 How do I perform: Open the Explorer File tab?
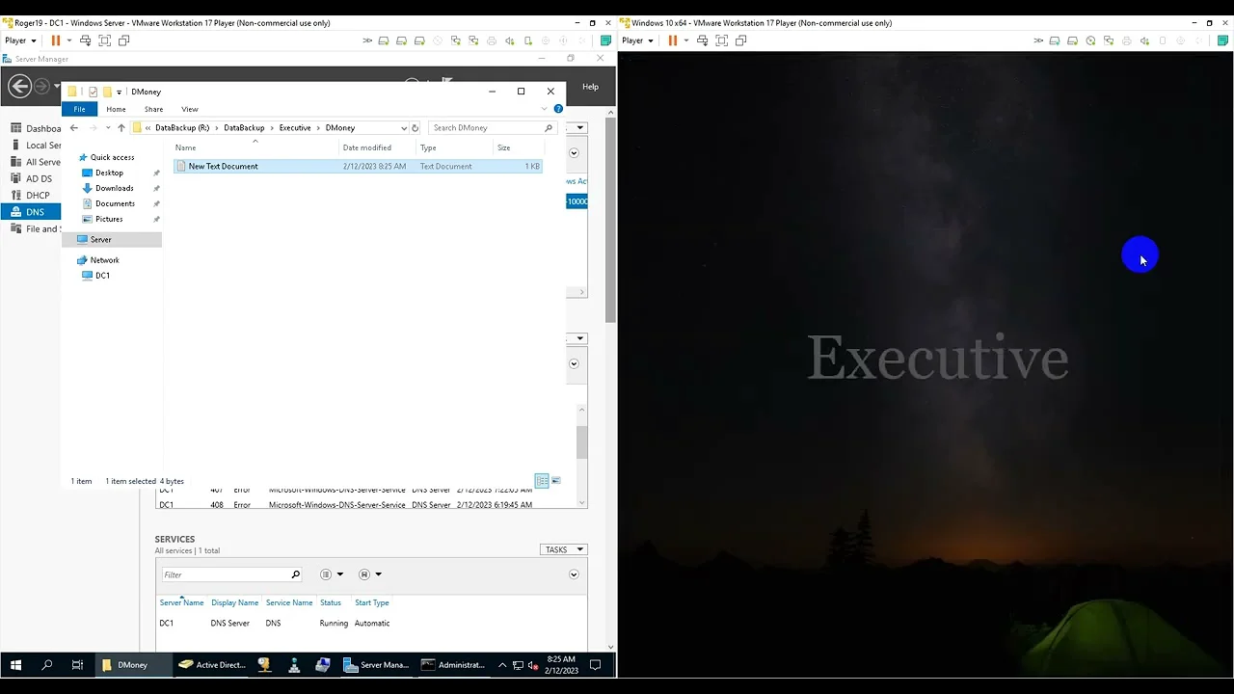pyautogui.click(x=79, y=109)
